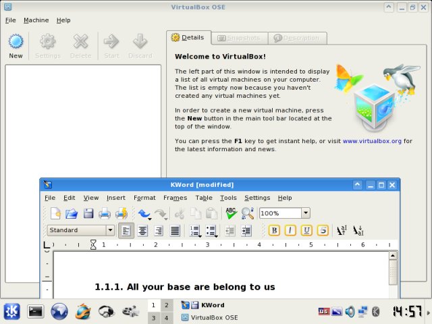Click the KWord vertical scrollbar up arrow

click(x=393, y=256)
